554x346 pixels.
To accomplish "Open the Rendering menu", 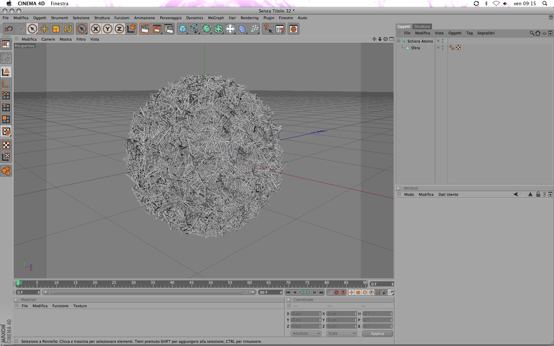I will click(x=250, y=18).
